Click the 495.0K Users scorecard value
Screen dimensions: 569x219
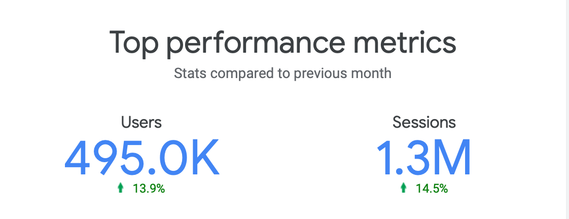[x=142, y=158]
